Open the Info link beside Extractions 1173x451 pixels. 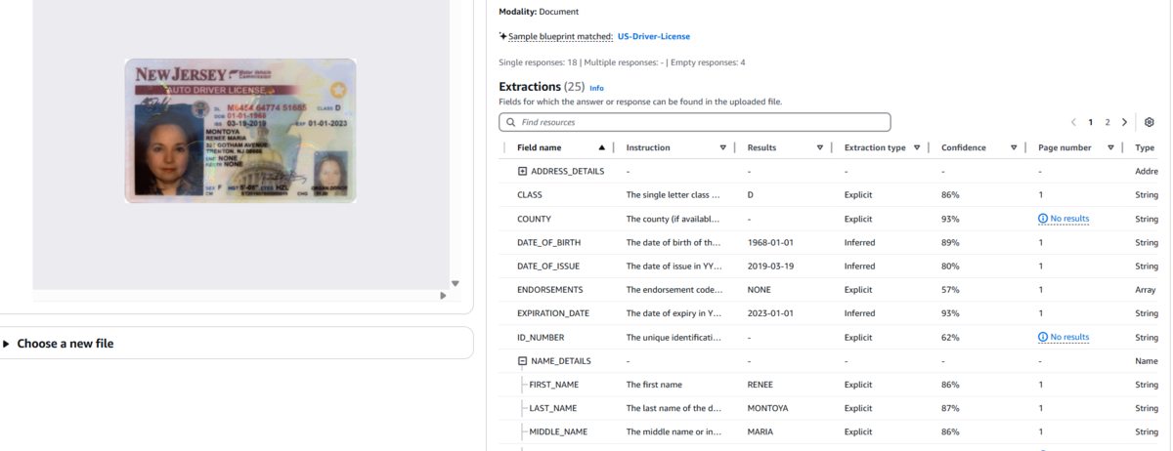click(x=596, y=88)
